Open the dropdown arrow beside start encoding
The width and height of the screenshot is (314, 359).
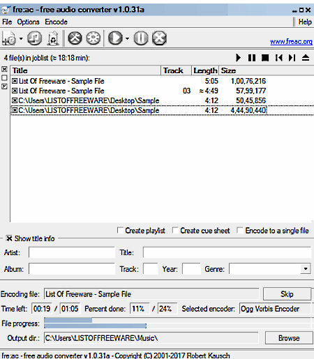pyautogui.click(x=127, y=38)
